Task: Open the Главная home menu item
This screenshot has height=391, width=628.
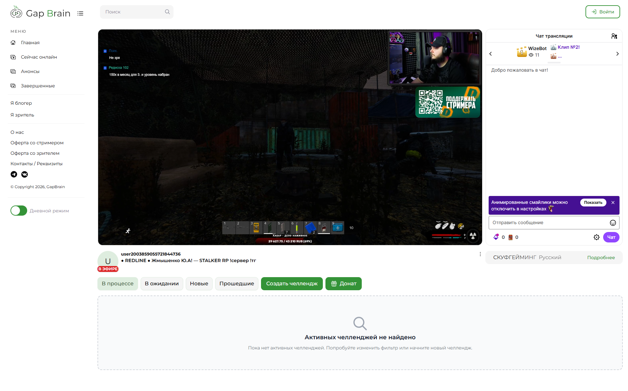Action: (30, 43)
